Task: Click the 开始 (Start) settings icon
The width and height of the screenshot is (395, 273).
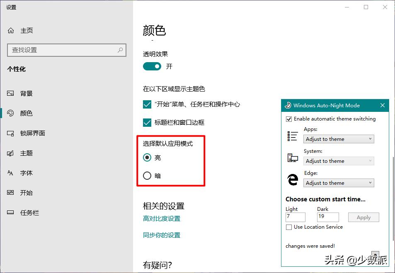Action: pos(10,193)
